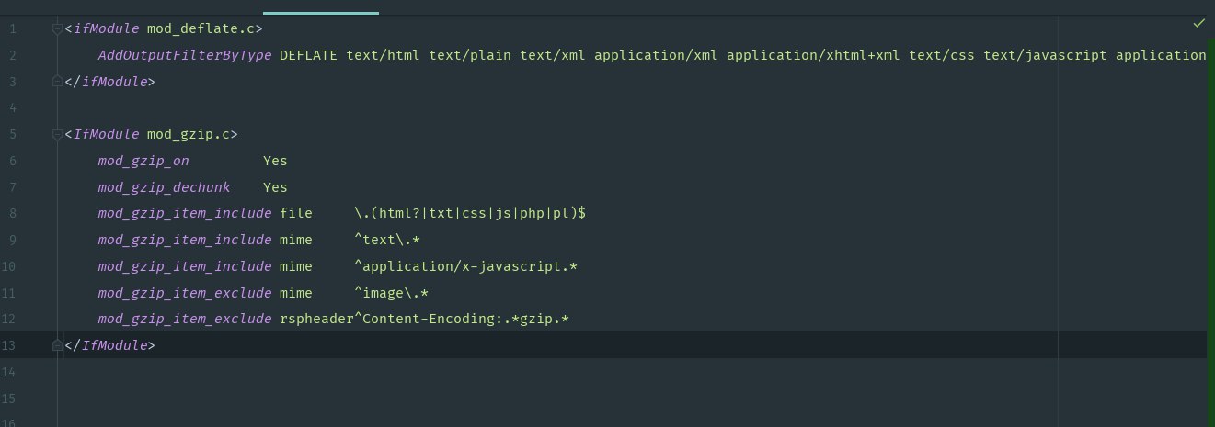Image resolution: width=1215 pixels, height=427 pixels.
Task: Place cursor on mod_gzip_on directive
Action: click(143, 161)
